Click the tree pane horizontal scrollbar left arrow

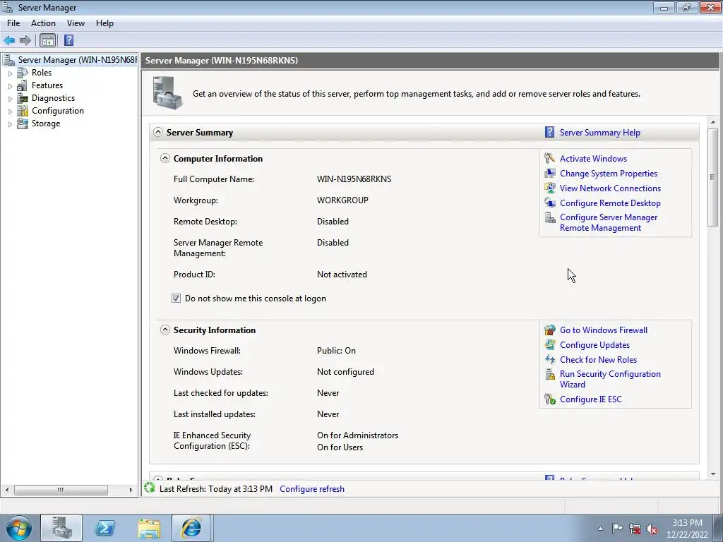click(7, 490)
